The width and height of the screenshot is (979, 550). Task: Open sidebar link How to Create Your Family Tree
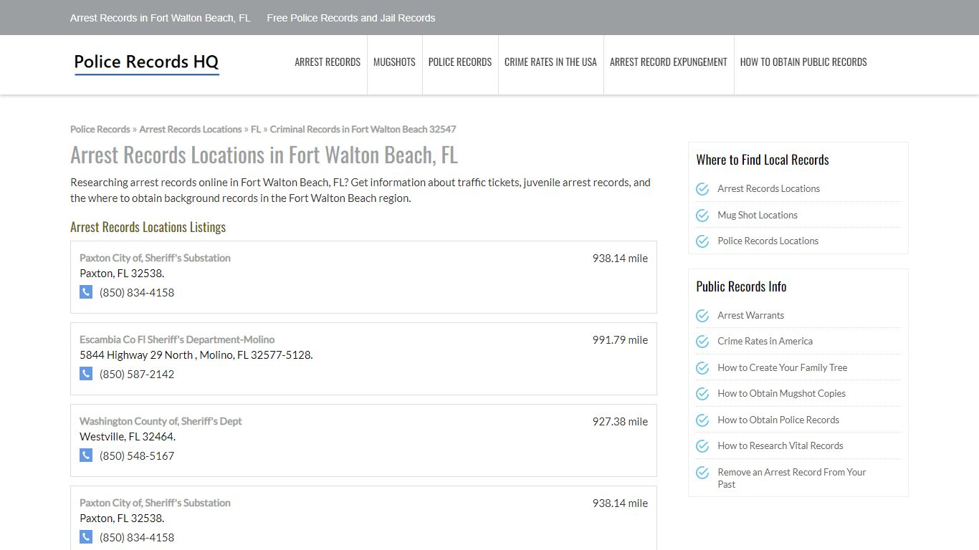783,367
